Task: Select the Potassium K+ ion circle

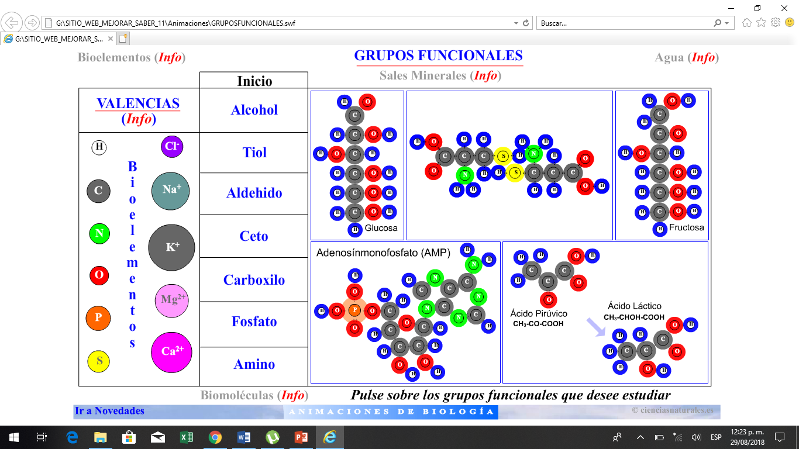Action: pos(171,247)
